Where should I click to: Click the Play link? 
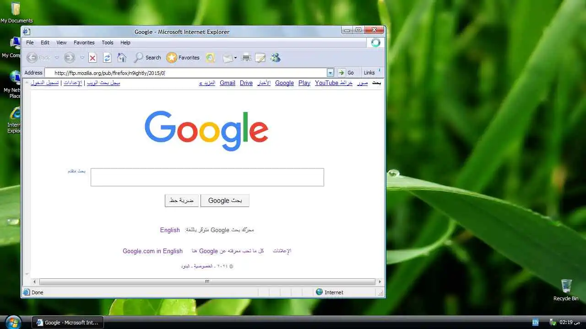(x=304, y=83)
